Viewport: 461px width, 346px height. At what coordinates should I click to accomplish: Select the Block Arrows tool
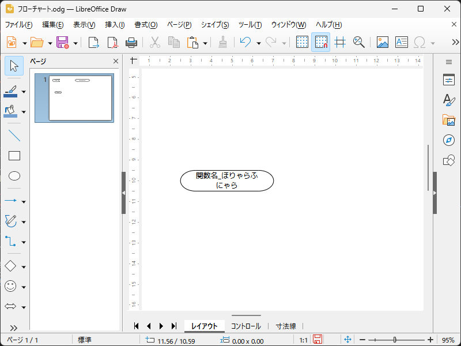(x=10, y=306)
